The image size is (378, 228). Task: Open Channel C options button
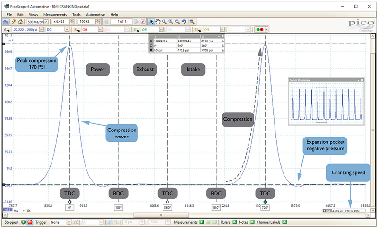tap(137, 30)
